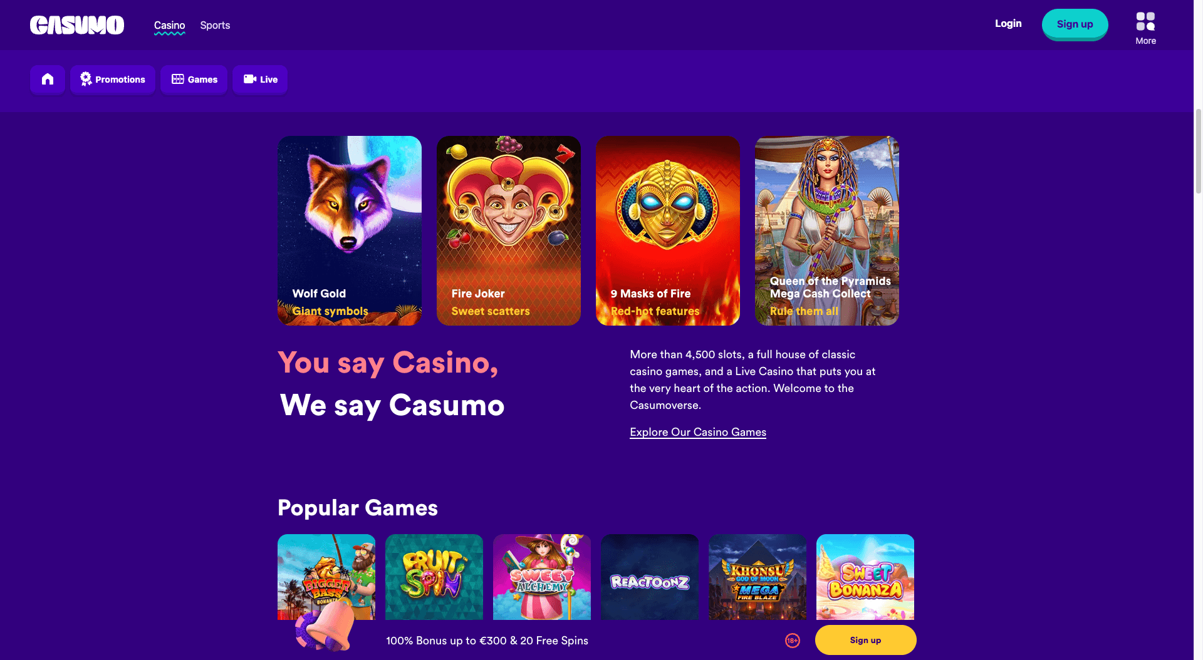
Task: Open the 9 Masks of Fire card
Action: (x=668, y=230)
